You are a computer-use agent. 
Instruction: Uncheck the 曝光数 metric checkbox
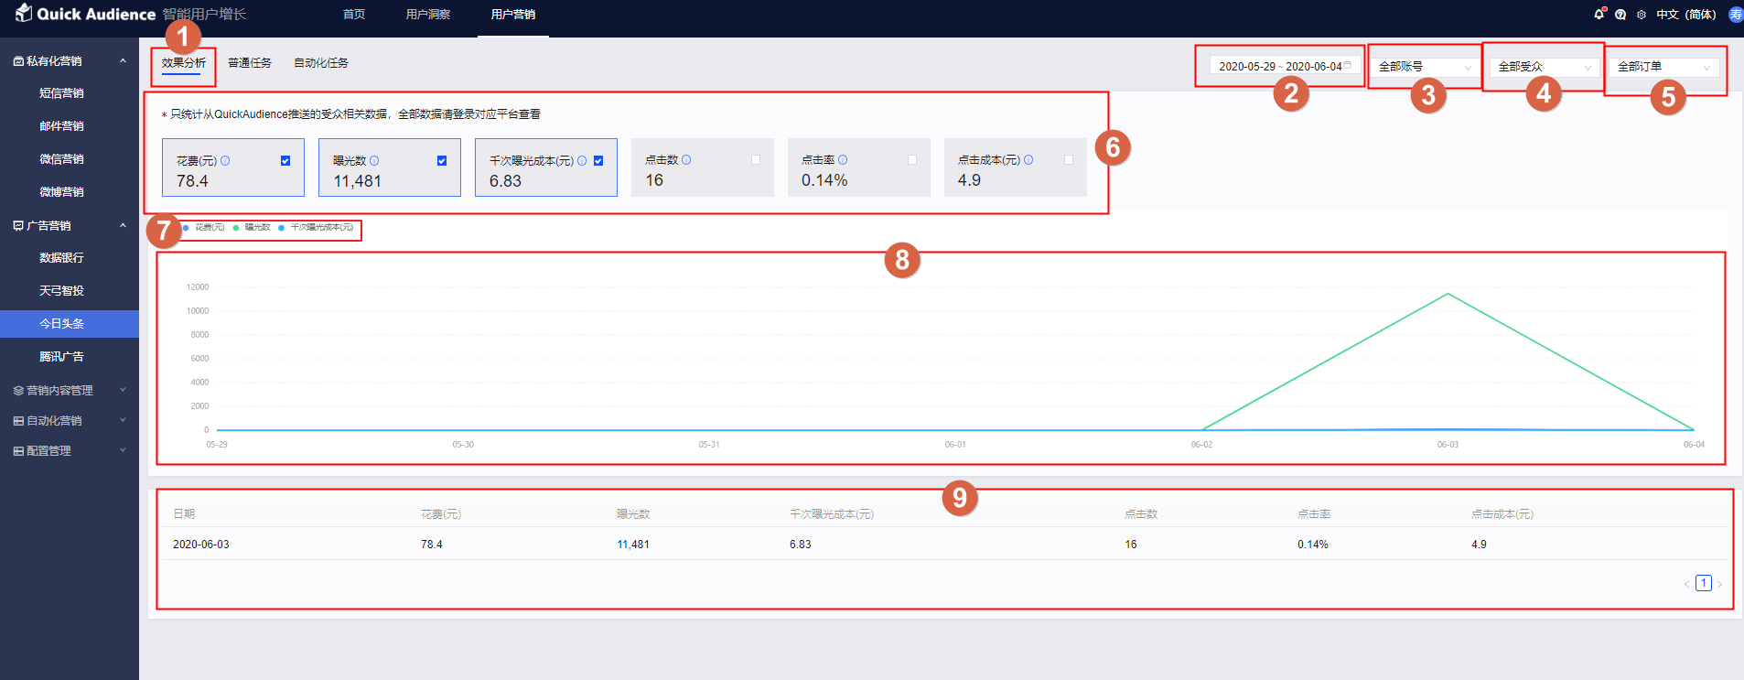[x=442, y=160]
